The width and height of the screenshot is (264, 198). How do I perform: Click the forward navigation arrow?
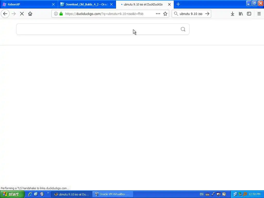click(x=14, y=14)
